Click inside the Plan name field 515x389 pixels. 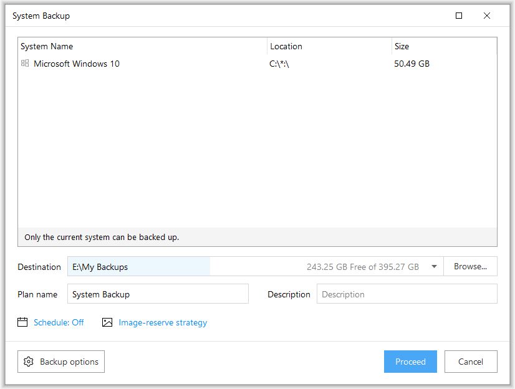coord(158,294)
